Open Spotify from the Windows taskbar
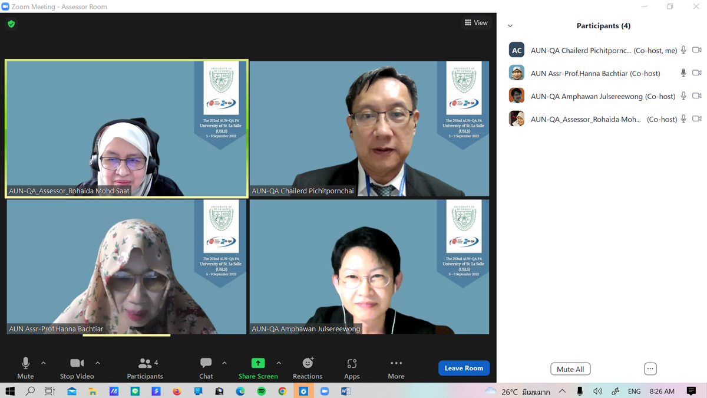707x398 pixels. click(261, 391)
